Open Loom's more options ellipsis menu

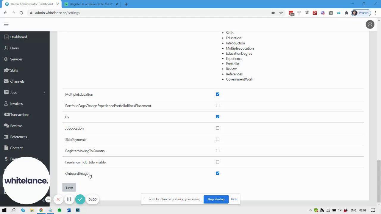(x=48, y=199)
